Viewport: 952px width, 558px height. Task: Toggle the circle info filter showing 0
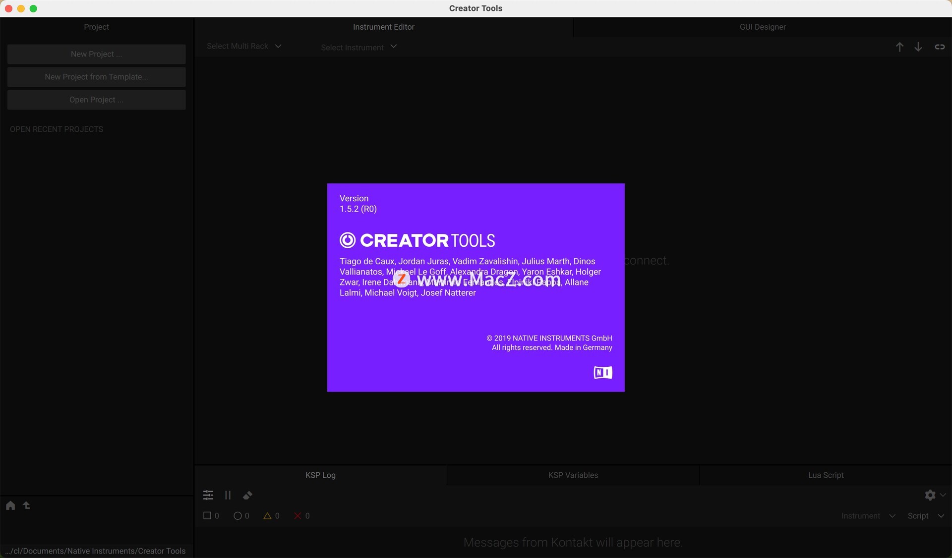[x=241, y=516]
